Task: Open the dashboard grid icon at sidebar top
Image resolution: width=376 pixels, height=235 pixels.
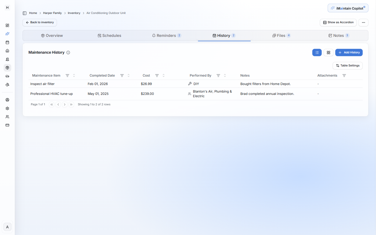Action: (7, 25)
